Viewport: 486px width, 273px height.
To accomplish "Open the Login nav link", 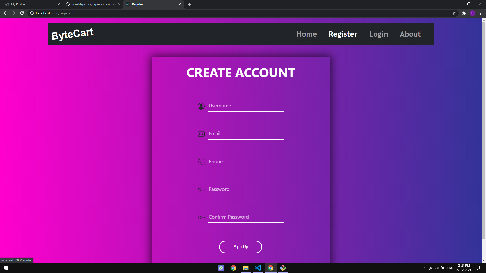I will coord(378,34).
